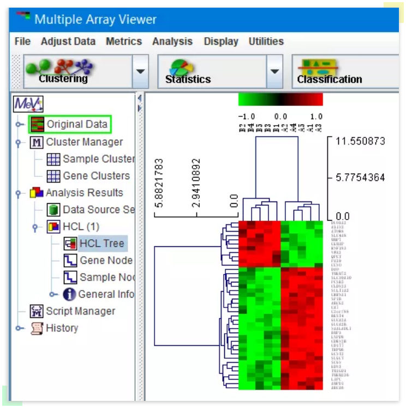Screen dimensions: 406x408
Task: Collapse the Analysis Results node
Action: coord(20,193)
